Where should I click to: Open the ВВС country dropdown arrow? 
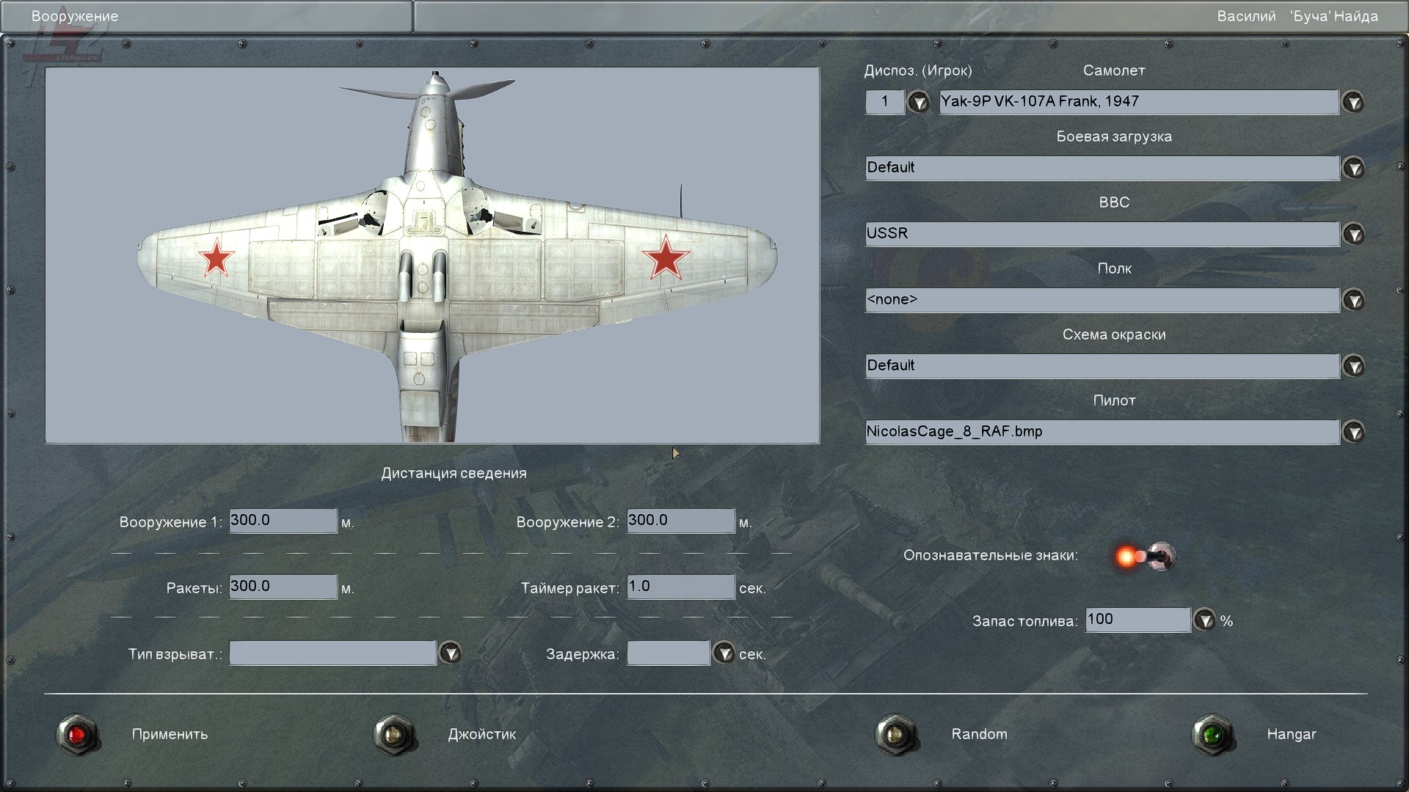[x=1353, y=234]
